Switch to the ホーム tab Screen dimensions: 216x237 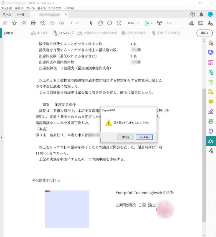pyautogui.click(x=7, y=15)
